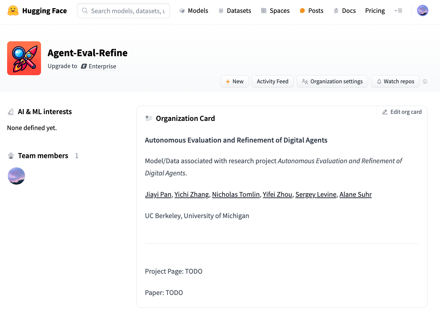Click the Agent-Eval-Refine rocket organization logo

[24, 58]
